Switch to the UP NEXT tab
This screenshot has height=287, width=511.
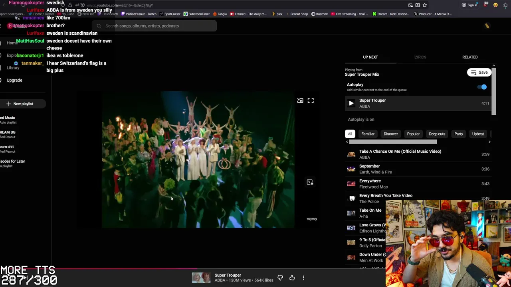point(370,57)
